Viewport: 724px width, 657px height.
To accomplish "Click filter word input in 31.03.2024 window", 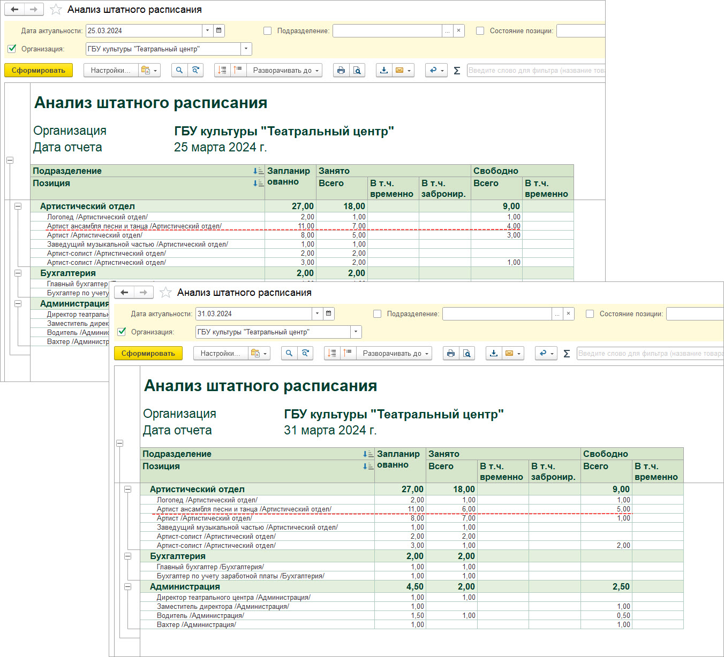I will (650, 353).
